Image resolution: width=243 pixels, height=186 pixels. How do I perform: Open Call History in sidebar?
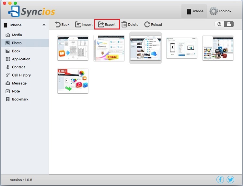click(x=25, y=75)
